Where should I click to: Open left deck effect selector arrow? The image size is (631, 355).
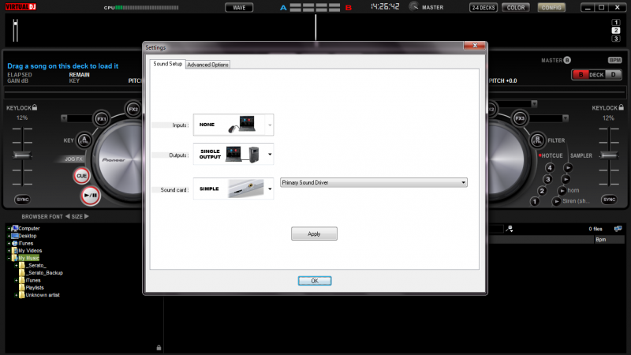pyautogui.click(x=64, y=118)
